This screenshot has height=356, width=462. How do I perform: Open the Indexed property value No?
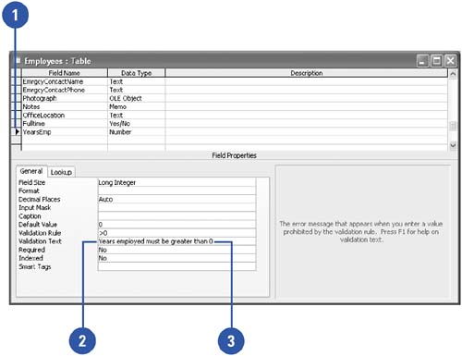click(176, 258)
